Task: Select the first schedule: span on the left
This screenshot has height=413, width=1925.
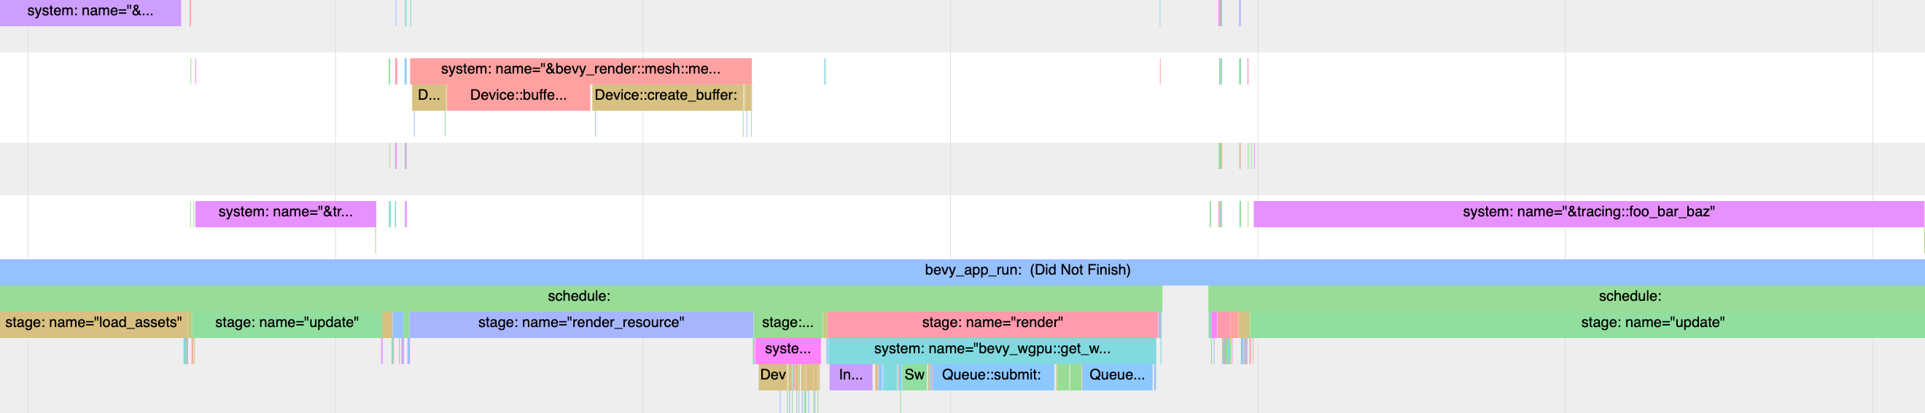Action: point(579,296)
